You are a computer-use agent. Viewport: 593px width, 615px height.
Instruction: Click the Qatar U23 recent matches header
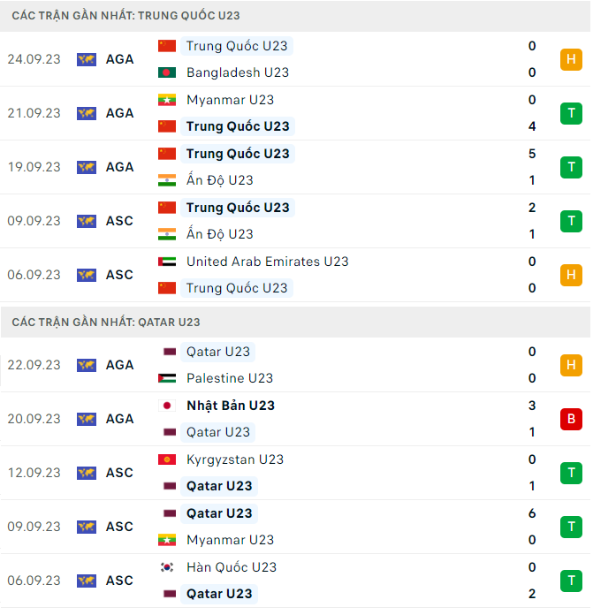(x=106, y=323)
